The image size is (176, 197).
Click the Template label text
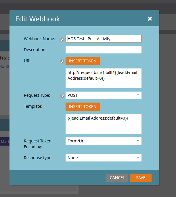pos(33,106)
